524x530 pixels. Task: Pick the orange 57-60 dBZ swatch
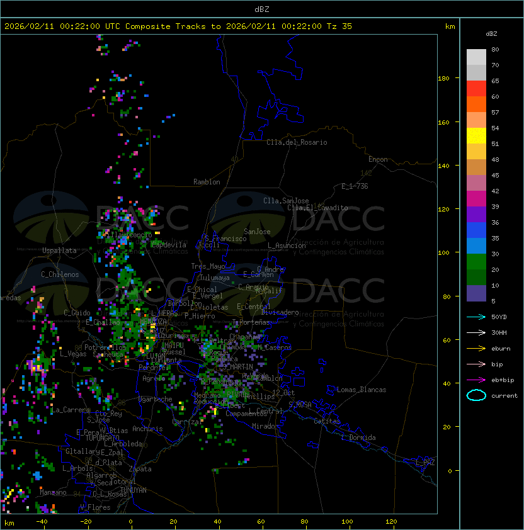coord(476,104)
